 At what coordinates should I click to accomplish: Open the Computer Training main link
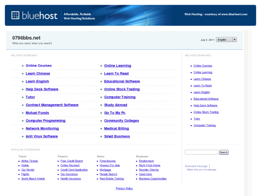(x=120, y=97)
